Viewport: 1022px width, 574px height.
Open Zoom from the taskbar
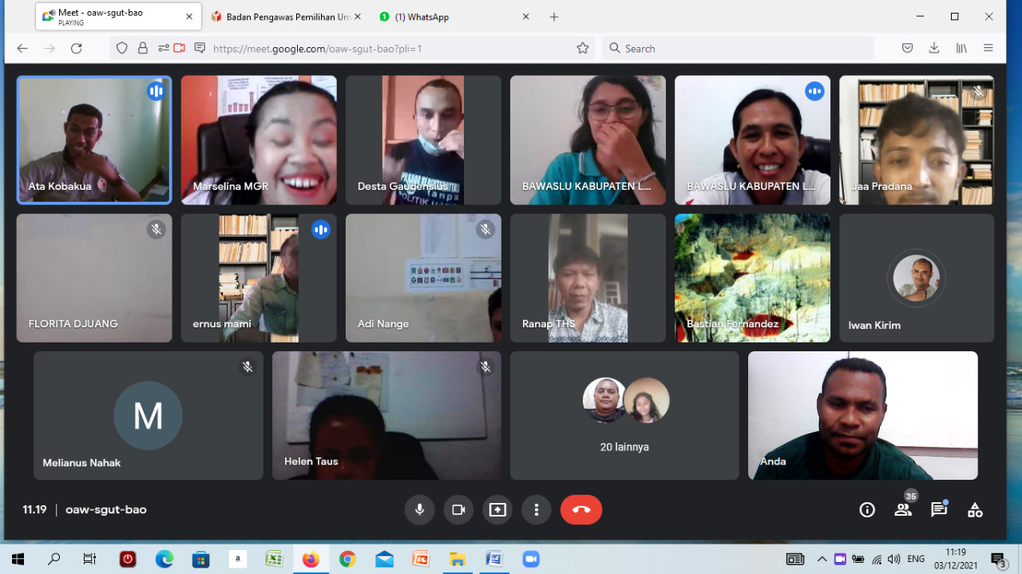pyautogui.click(x=531, y=560)
